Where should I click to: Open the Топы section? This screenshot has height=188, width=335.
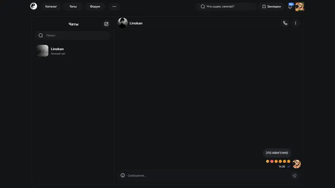(x=73, y=7)
